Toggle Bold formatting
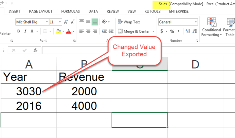Image resolution: width=235 pixels, height=138 pixels. click(18, 31)
